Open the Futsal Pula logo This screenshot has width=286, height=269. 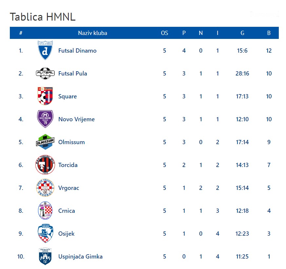pos(45,73)
